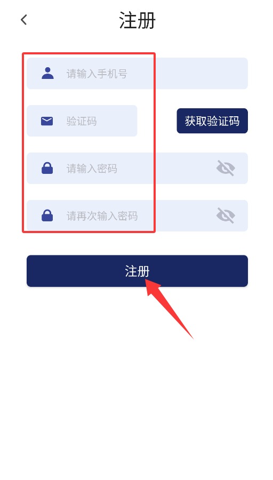
Task: Click the 验证码 placeholder text
Action: pyautogui.click(x=82, y=121)
